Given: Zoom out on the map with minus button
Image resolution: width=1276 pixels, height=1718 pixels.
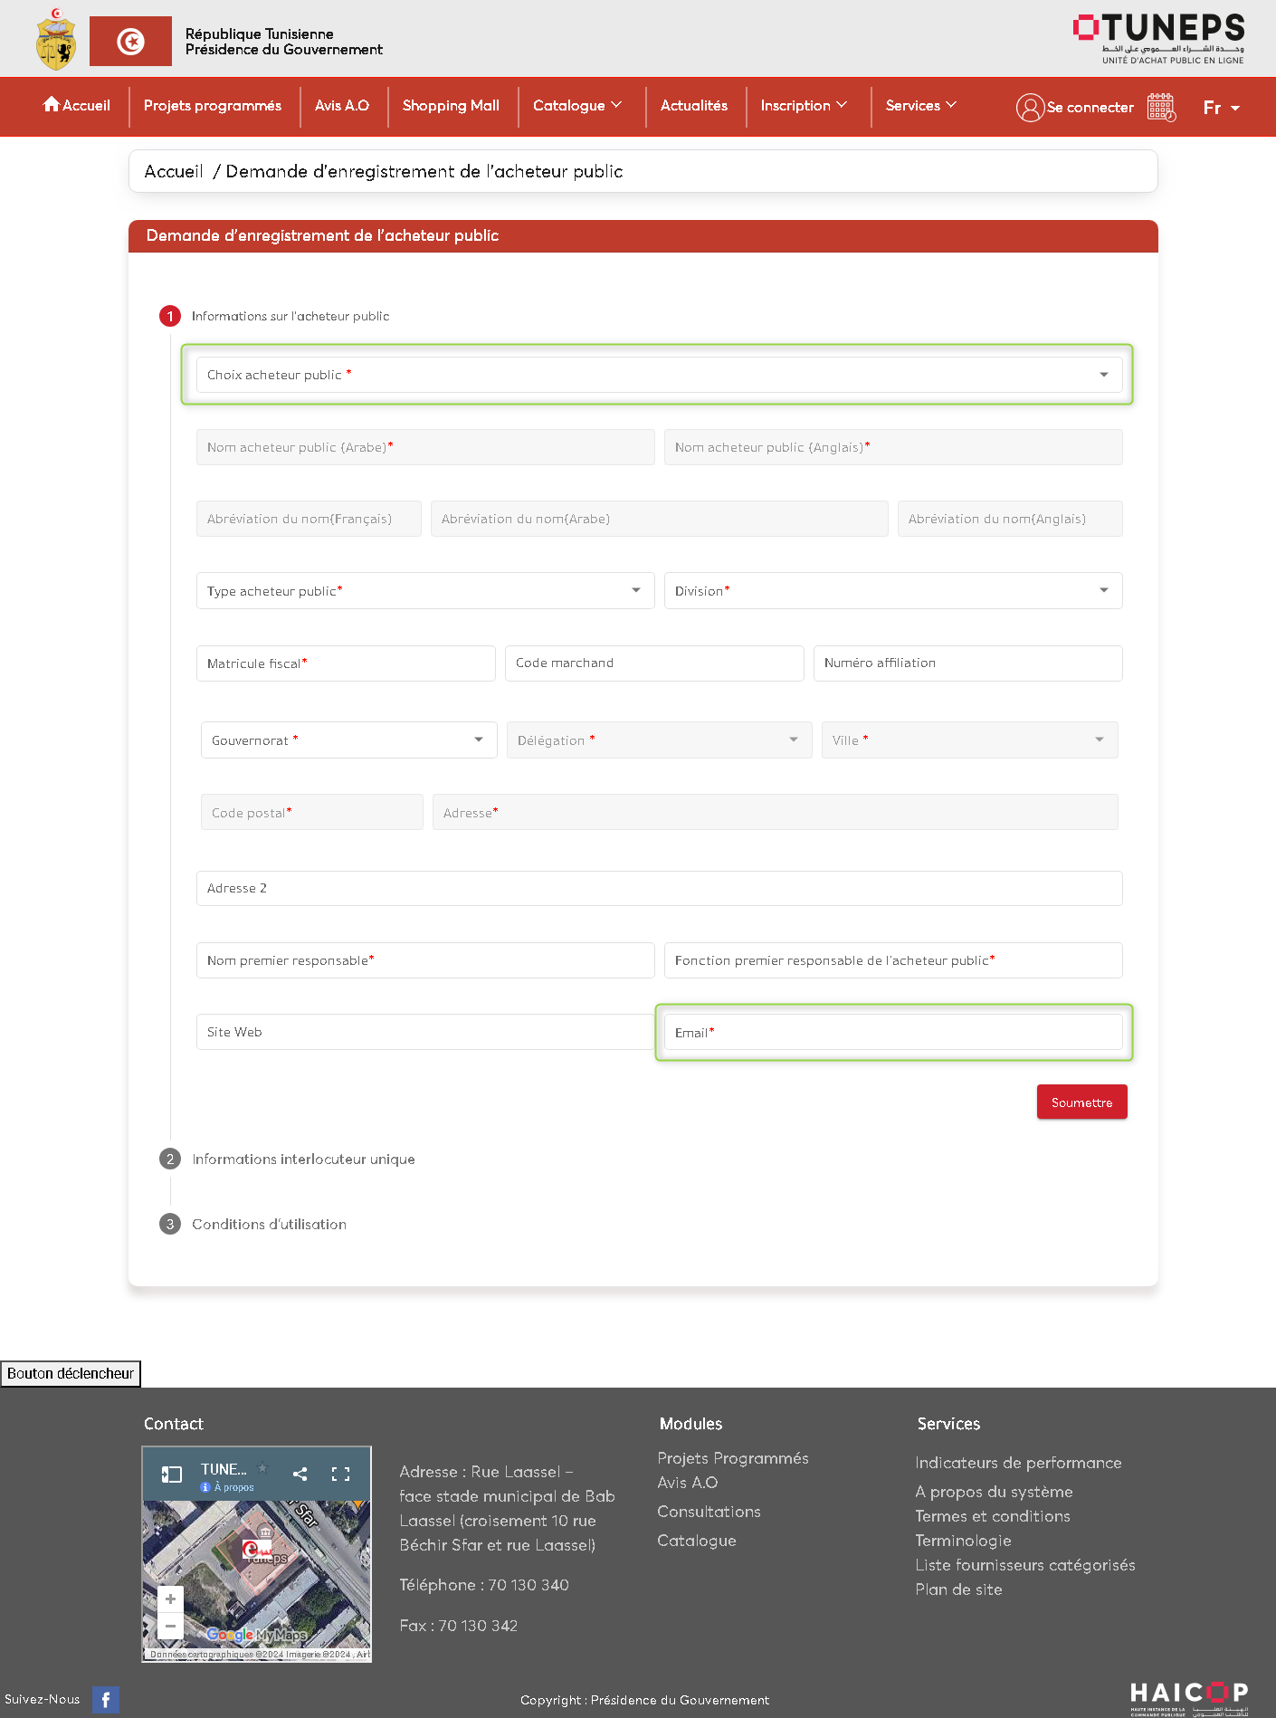Looking at the screenshot, I should (170, 1626).
